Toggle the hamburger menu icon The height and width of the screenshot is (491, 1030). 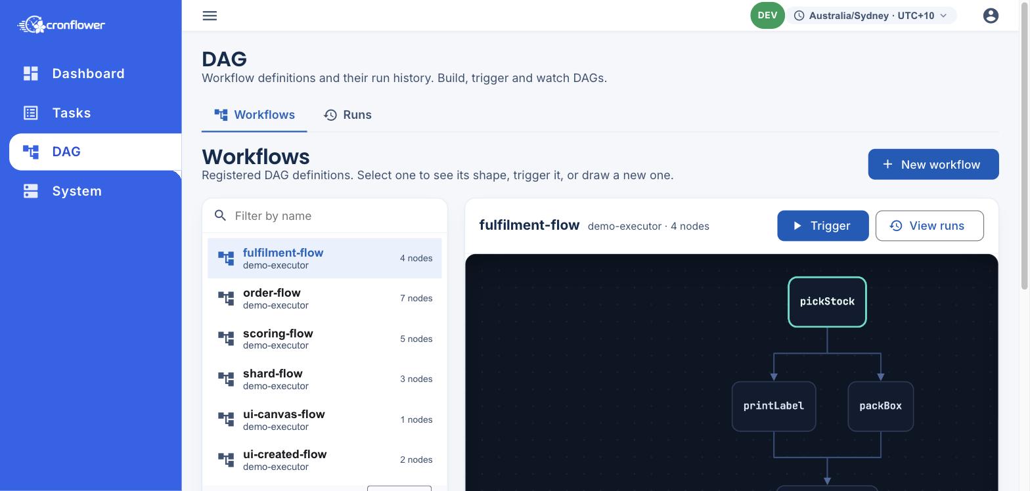click(x=210, y=16)
